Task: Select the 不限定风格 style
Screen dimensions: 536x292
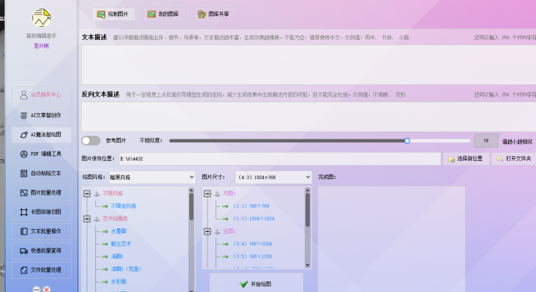Action: pos(124,206)
